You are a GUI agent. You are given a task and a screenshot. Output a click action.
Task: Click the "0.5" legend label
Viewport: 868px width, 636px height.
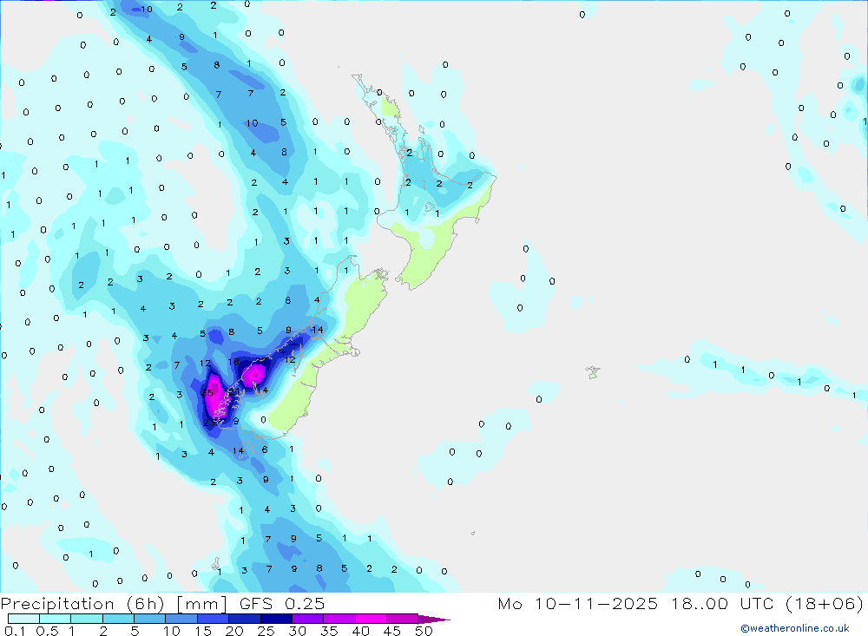click(47, 631)
